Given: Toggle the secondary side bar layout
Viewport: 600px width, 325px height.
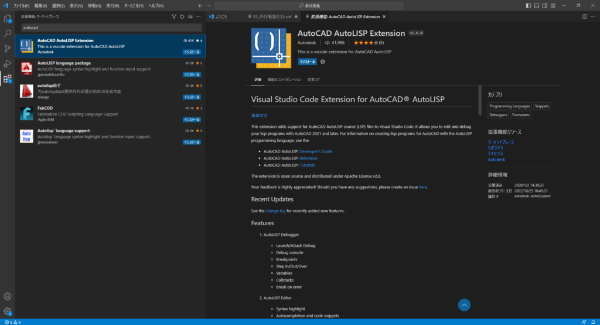Looking at the screenshot, I should click(x=546, y=5).
